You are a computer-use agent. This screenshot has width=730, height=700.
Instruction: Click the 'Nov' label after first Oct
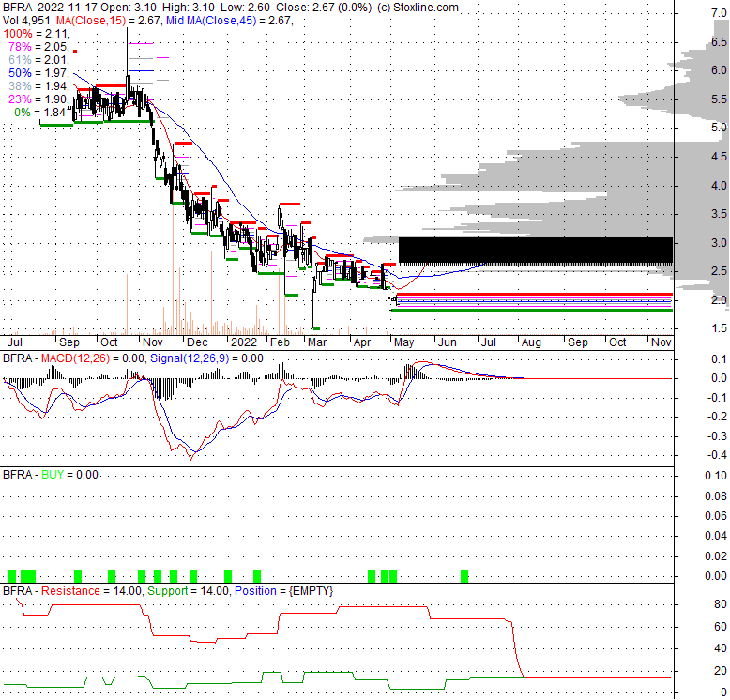[x=153, y=342]
